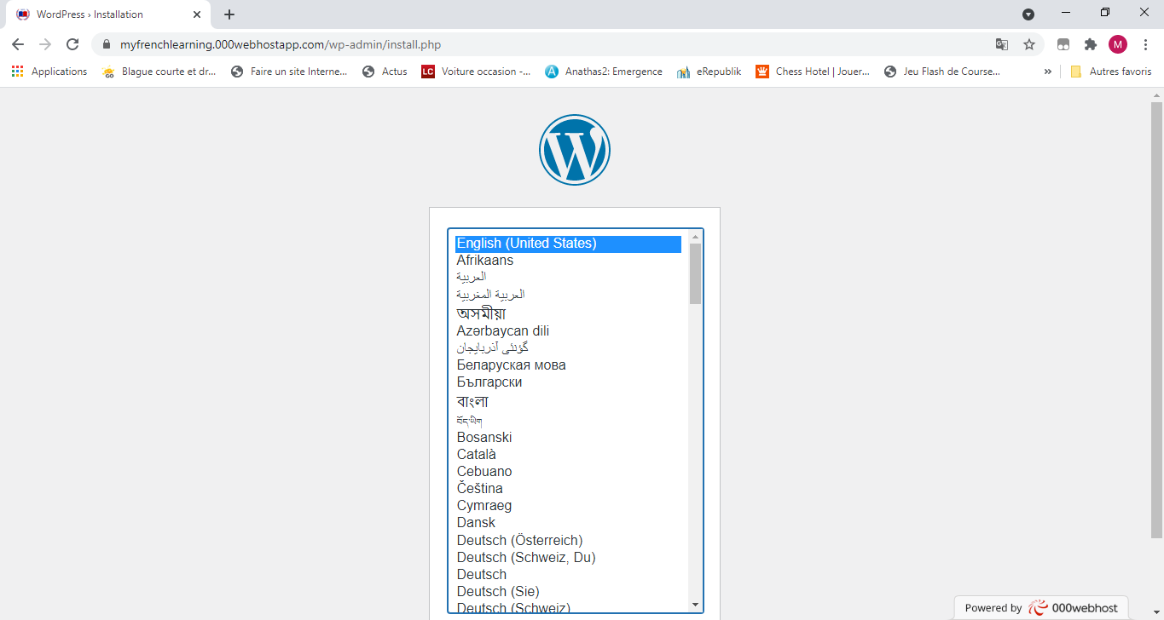
Task: Minimize the Chrome window
Action: [1066, 13]
